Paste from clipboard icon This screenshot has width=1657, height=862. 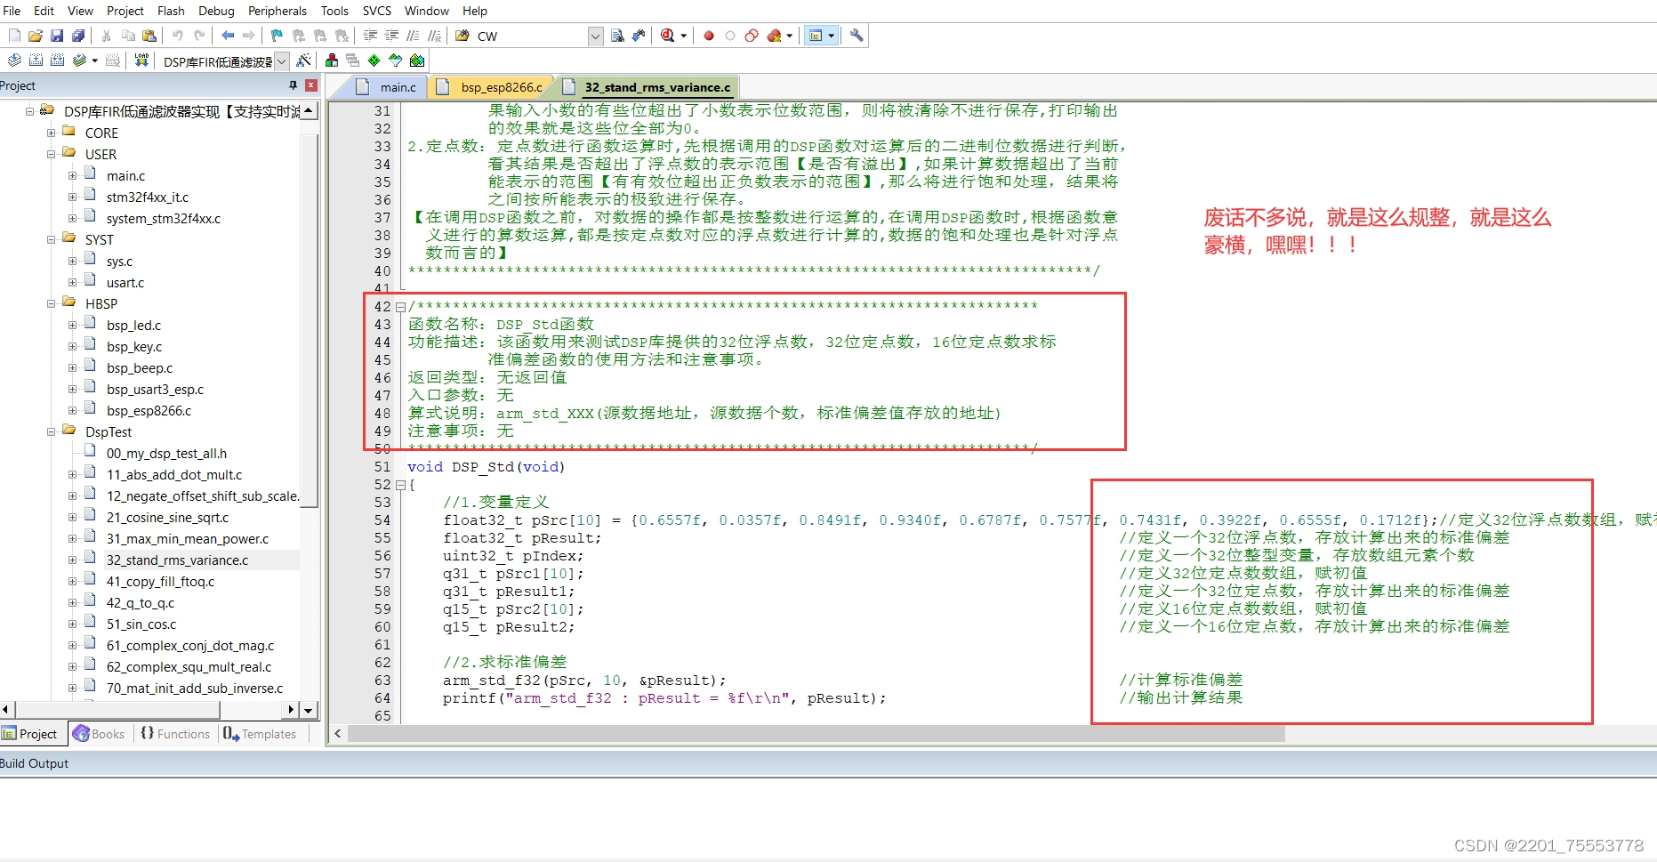(x=149, y=36)
